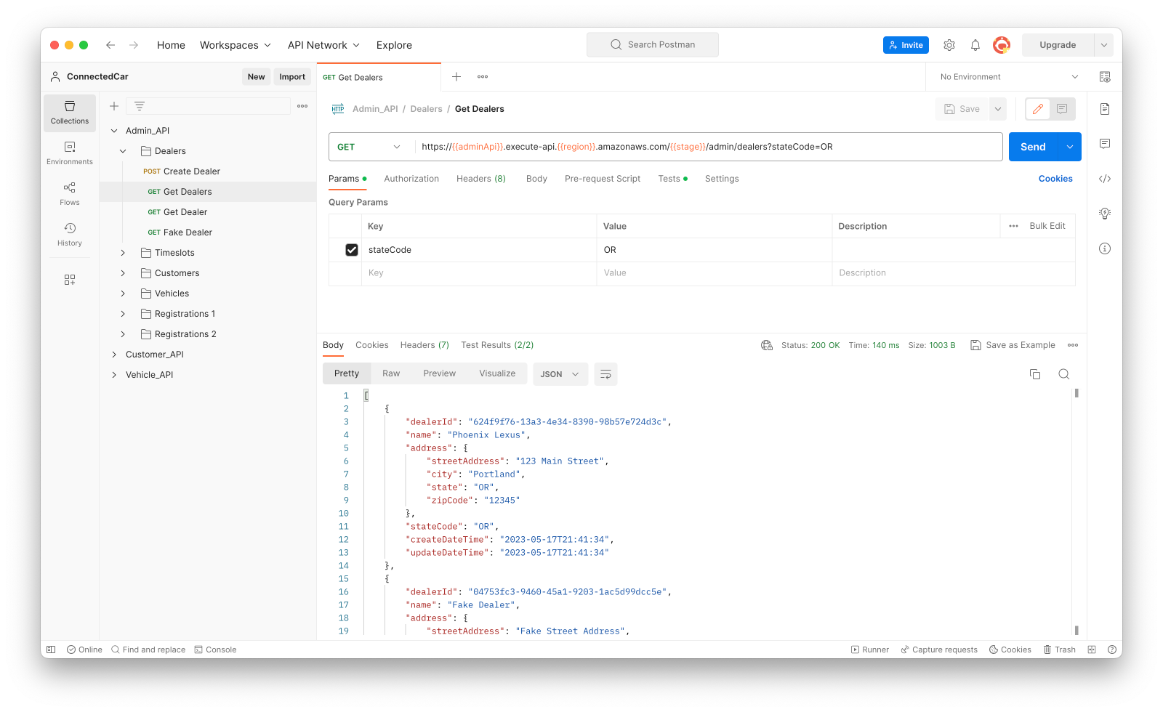Screen dimensions: 1163x712
Task: Click the request URL field
Action: pyautogui.click(x=707, y=147)
